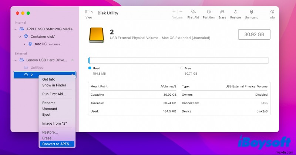This screenshot has width=296, height=155.
Task: Eject Lenovo USB Hard Drive using eject icon
Action: (72, 60)
